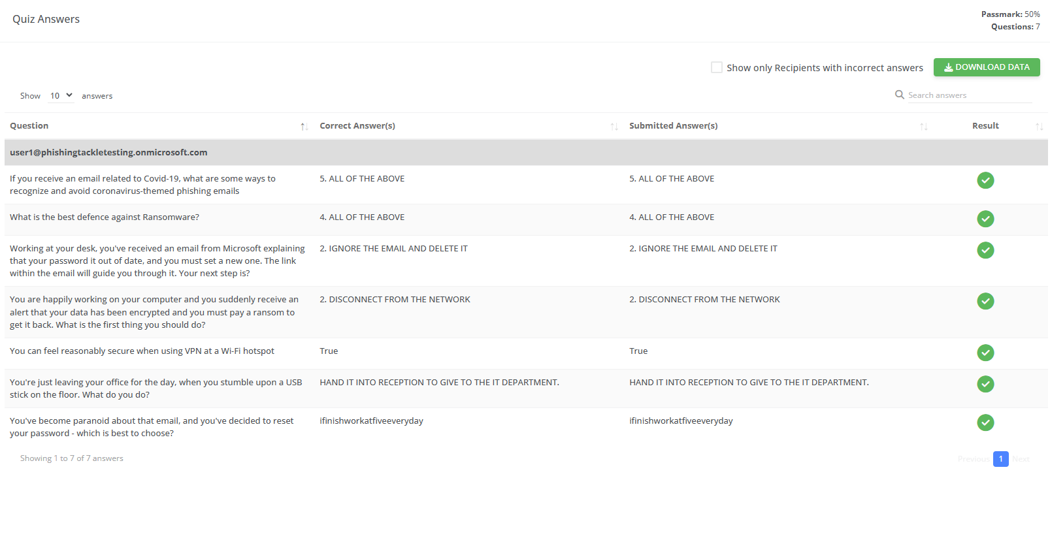Click the reset your password question text
This screenshot has width=1050, height=540.
(152, 427)
